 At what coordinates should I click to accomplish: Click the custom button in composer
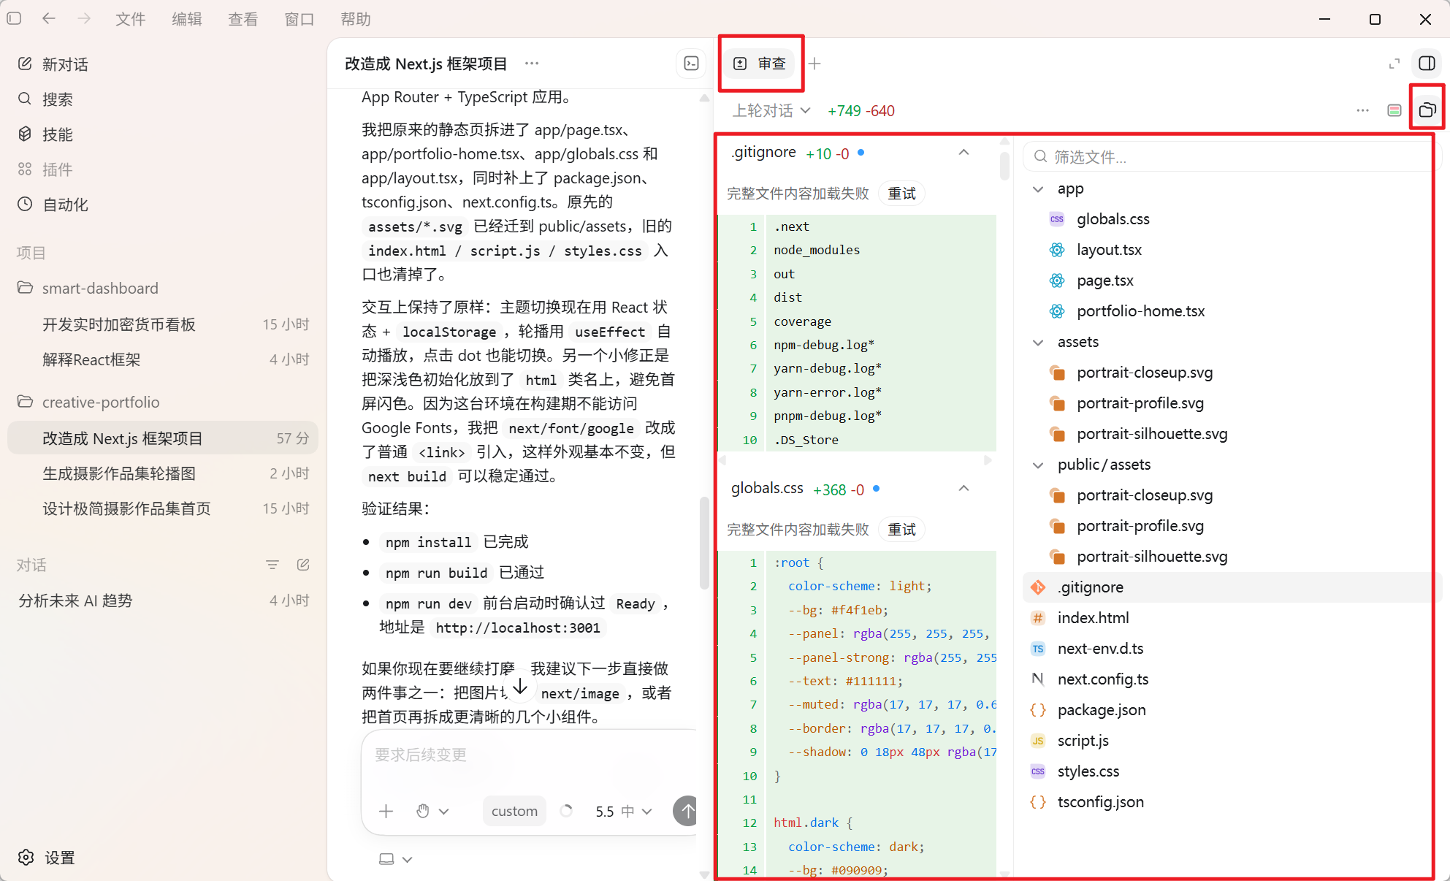(514, 811)
